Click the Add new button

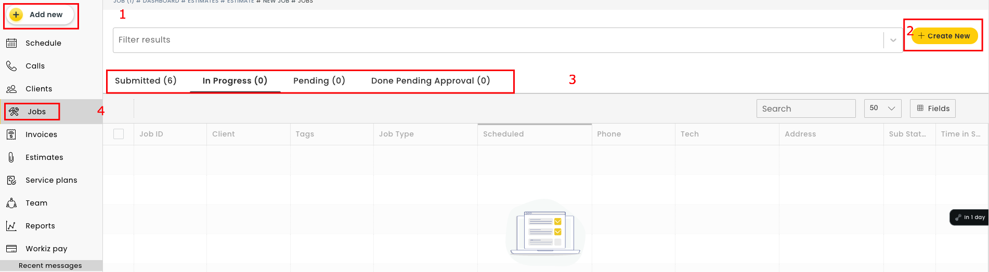[41, 15]
